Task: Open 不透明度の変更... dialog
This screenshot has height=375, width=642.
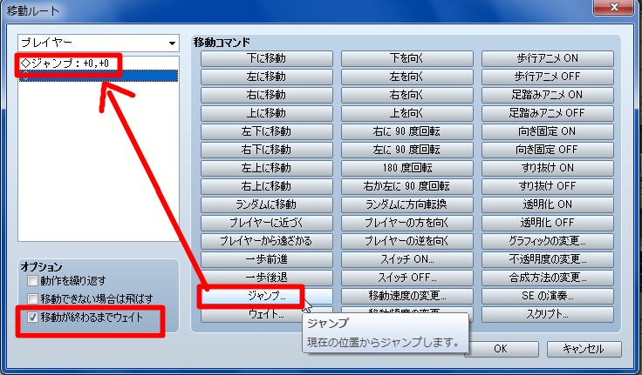Action: coord(548,259)
